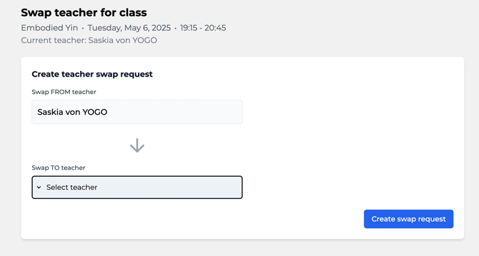Image resolution: width=479 pixels, height=256 pixels.
Task: Click the date 'Tuesday, May 6, 2025'
Action: point(129,28)
